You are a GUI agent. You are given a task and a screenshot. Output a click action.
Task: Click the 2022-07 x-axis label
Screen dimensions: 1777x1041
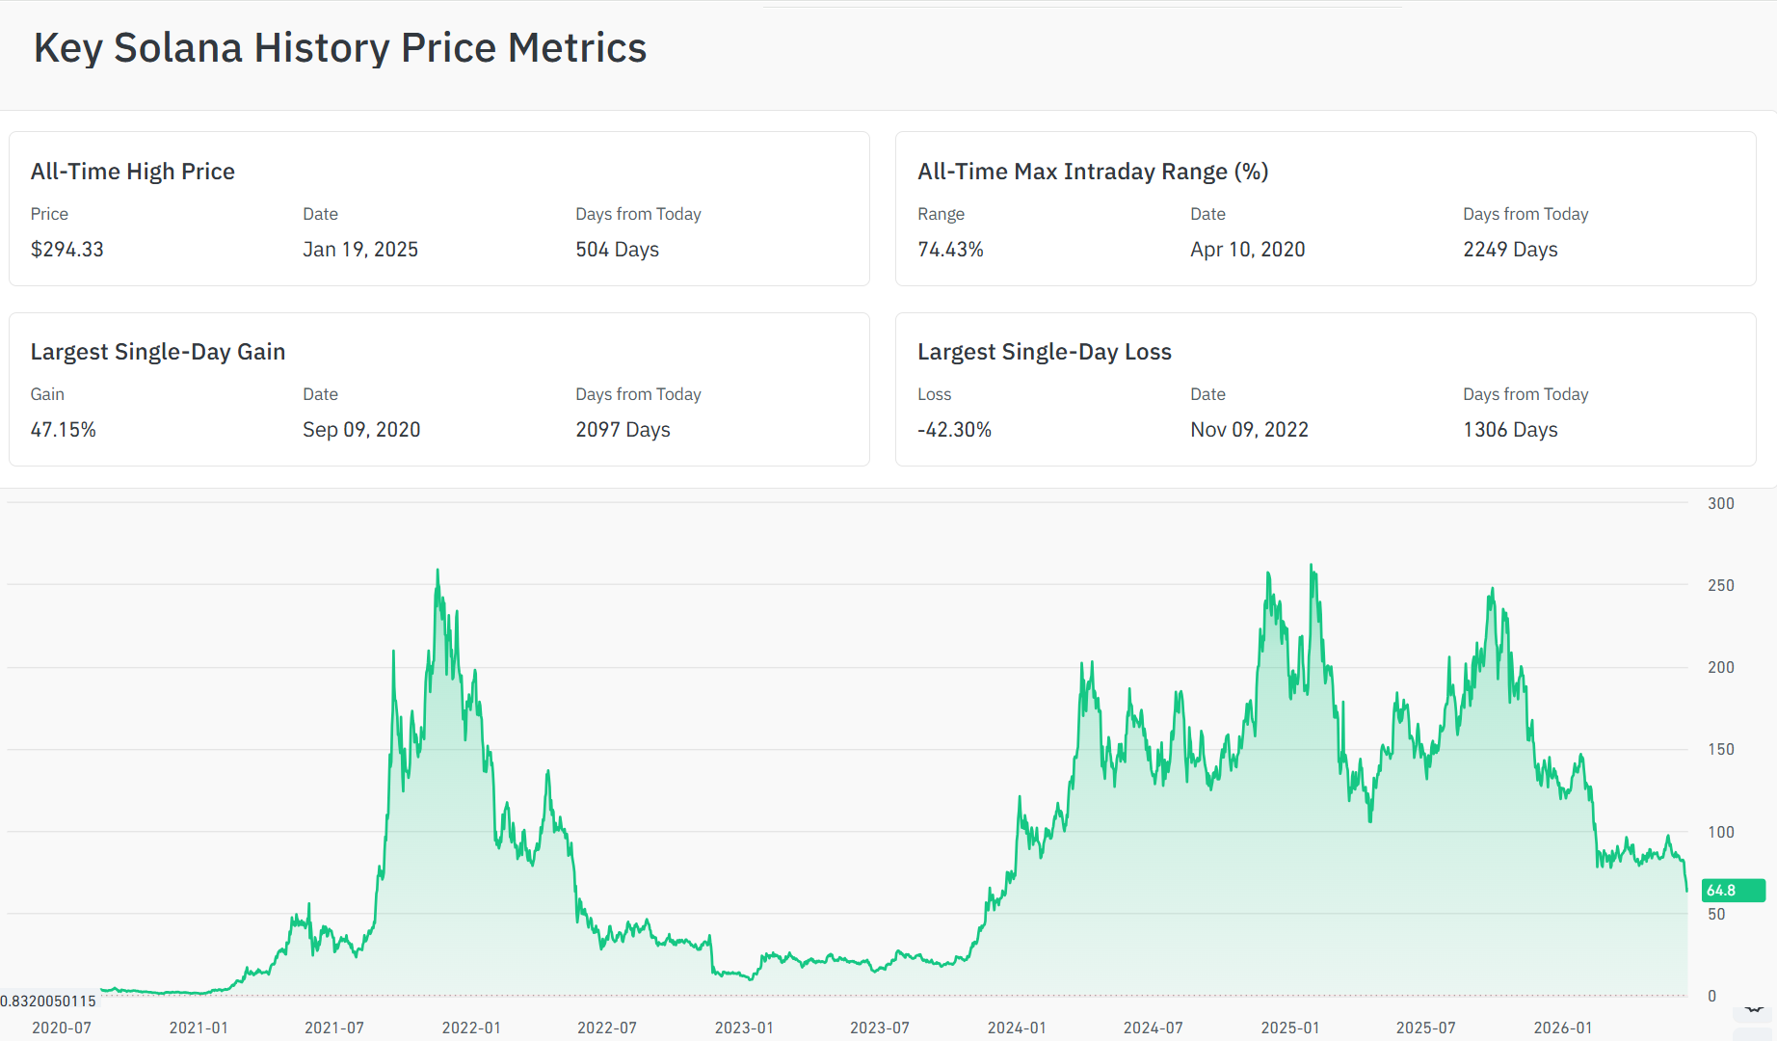click(607, 1028)
